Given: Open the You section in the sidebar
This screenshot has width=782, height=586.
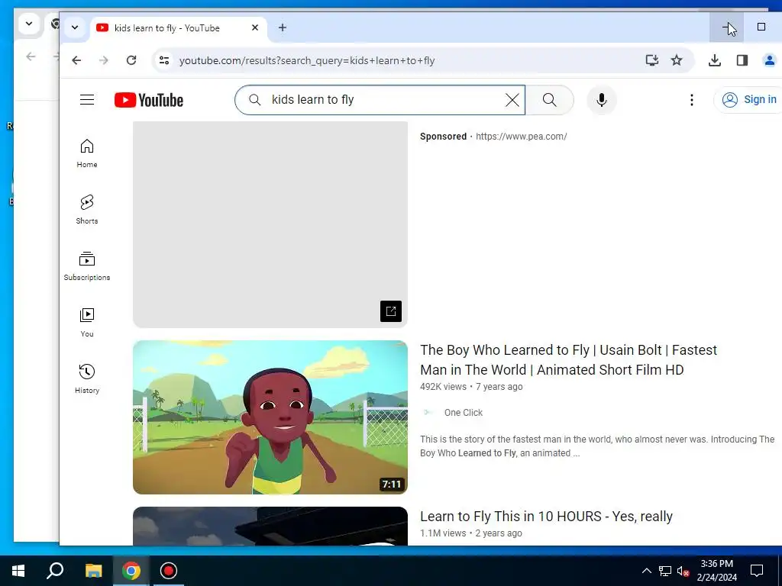Looking at the screenshot, I should 87,323.
